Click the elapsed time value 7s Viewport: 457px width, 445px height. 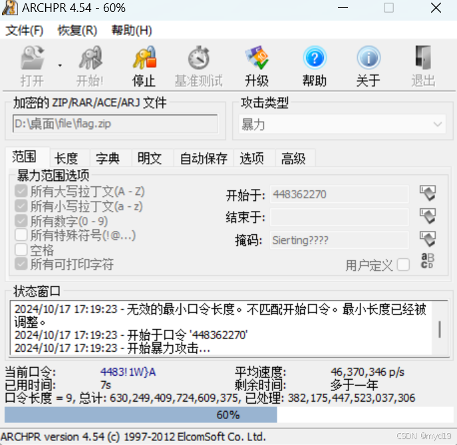tap(106, 385)
